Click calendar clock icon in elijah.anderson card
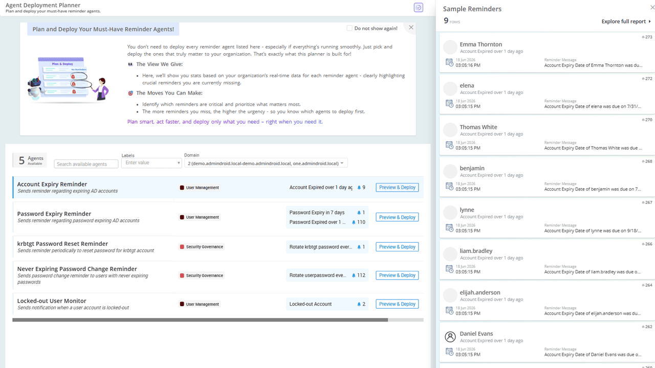This screenshot has height=368, width=655. (x=449, y=311)
